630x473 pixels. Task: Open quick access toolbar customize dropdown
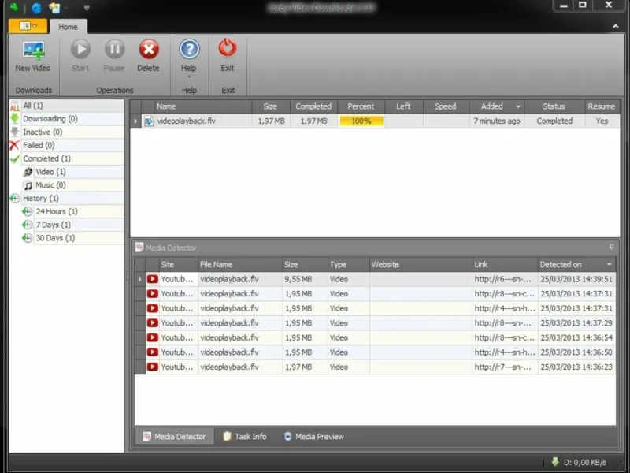coord(86,8)
